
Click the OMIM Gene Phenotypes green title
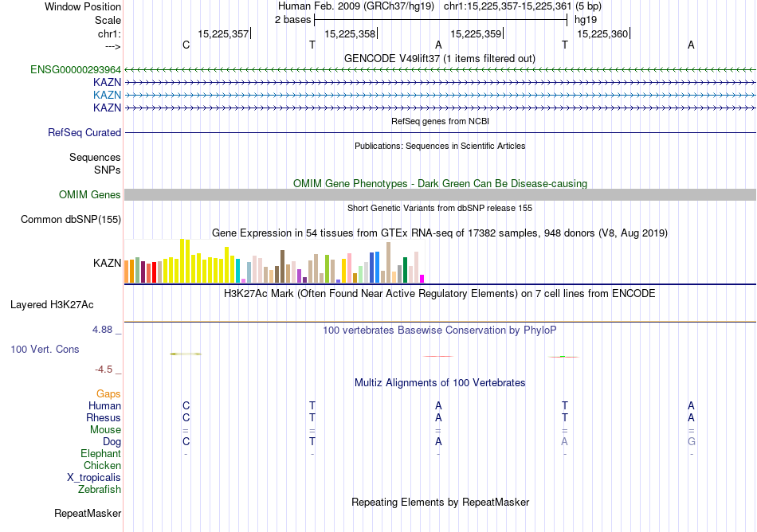pos(441,183)
